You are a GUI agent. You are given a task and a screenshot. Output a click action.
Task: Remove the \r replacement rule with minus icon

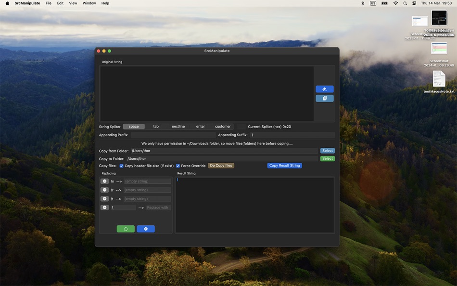[x=104, y=190]
